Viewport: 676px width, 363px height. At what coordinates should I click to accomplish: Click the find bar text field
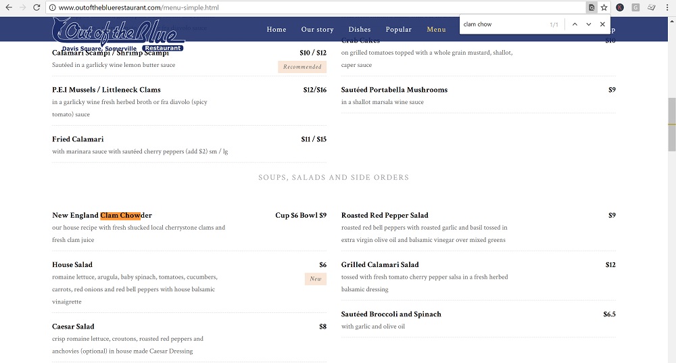coord(504,24)
